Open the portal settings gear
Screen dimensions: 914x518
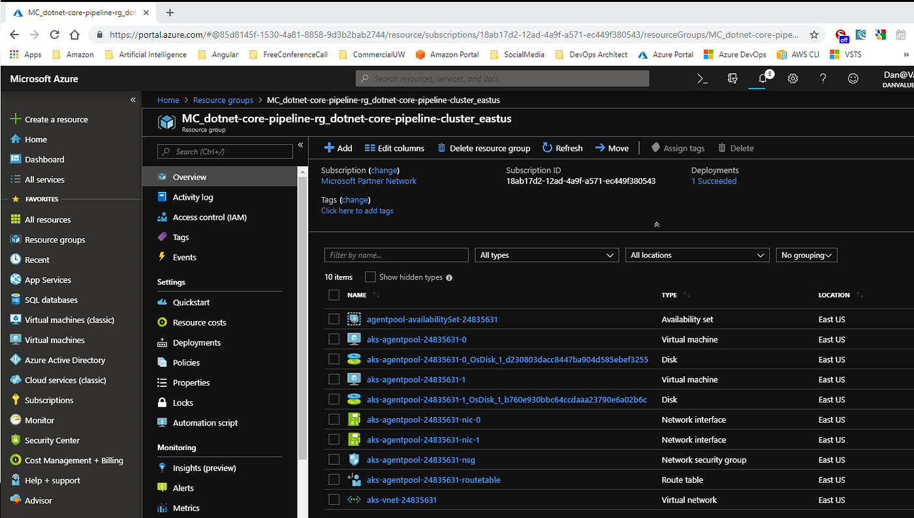(x=793, y=78)
